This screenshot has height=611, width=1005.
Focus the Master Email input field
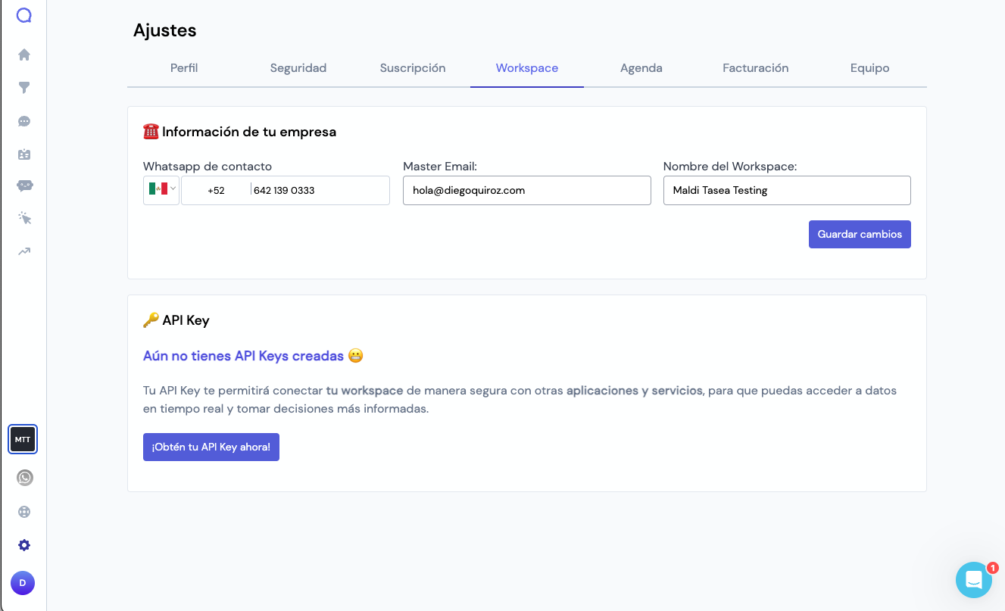[526, 191]
